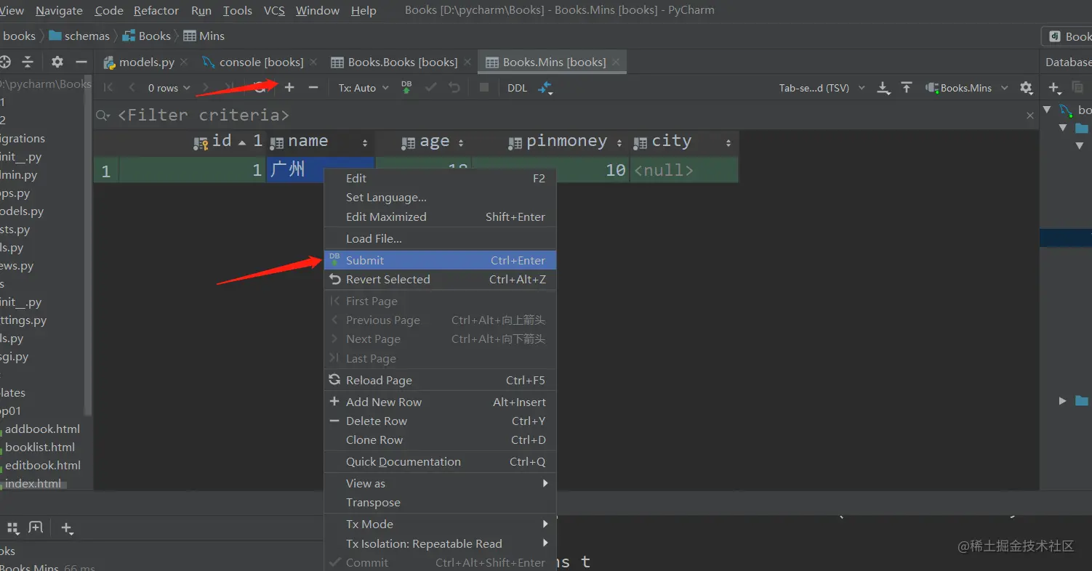
Task: Open the compare data icon next to DDL
Action: click(x=545, y=88)
